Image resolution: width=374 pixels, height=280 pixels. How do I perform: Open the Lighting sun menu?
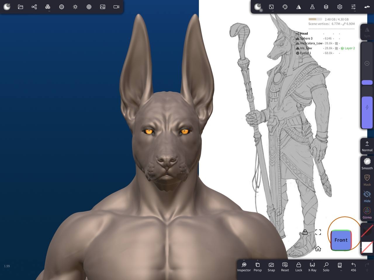point(75,7)
